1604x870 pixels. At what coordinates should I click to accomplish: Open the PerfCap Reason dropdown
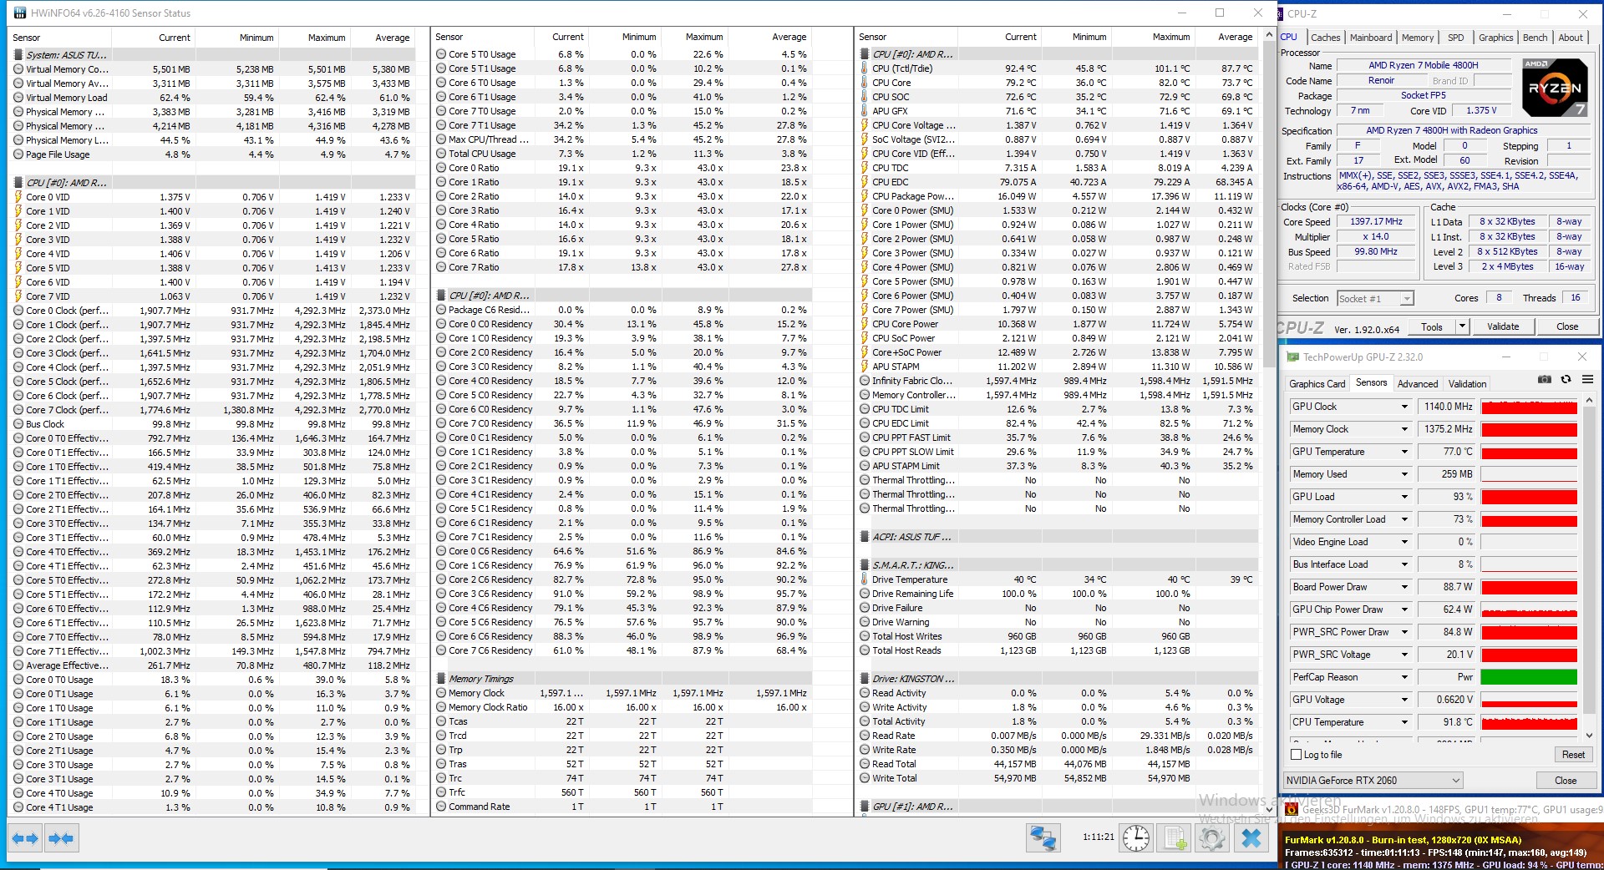[1404, 677]
